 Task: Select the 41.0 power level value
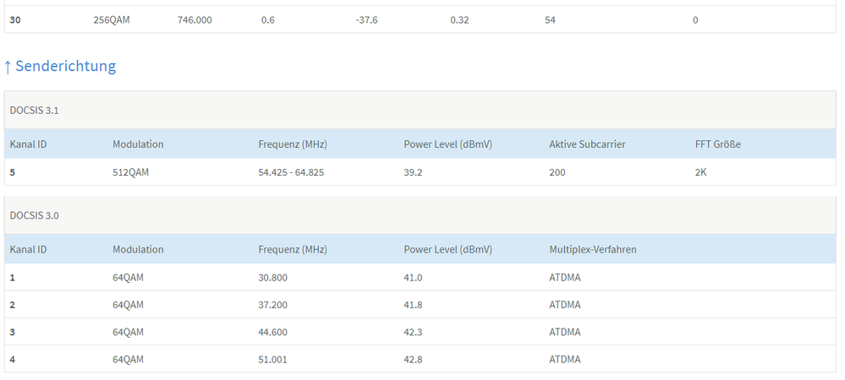(x=414, y=277)
